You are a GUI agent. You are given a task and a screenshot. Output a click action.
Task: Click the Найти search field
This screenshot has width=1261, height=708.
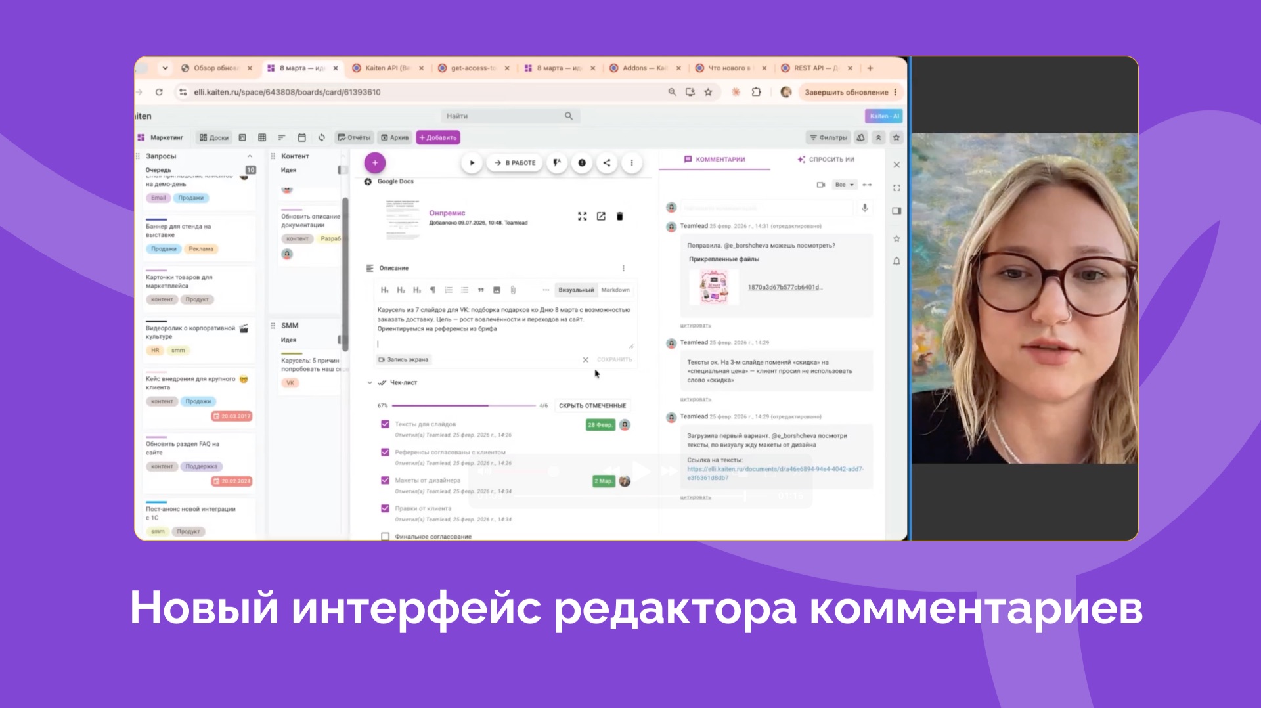click(510, 116)
